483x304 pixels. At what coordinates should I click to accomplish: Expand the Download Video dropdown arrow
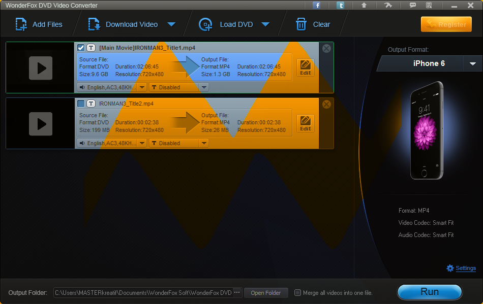pos(171,24)
